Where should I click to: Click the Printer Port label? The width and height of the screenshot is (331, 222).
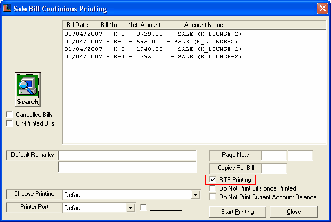[x=34, y=207]
